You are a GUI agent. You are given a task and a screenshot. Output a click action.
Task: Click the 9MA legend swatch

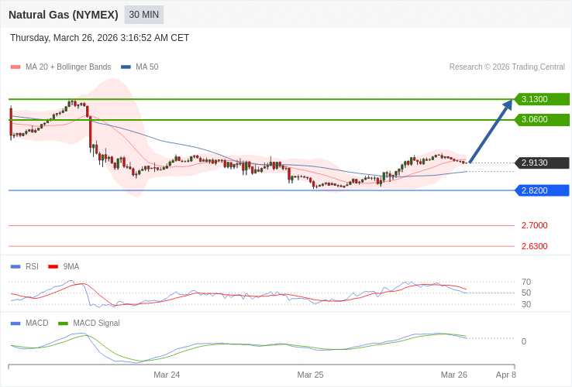tap(53, 267)
